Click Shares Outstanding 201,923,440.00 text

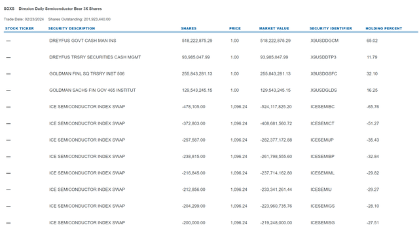(79, 19)
